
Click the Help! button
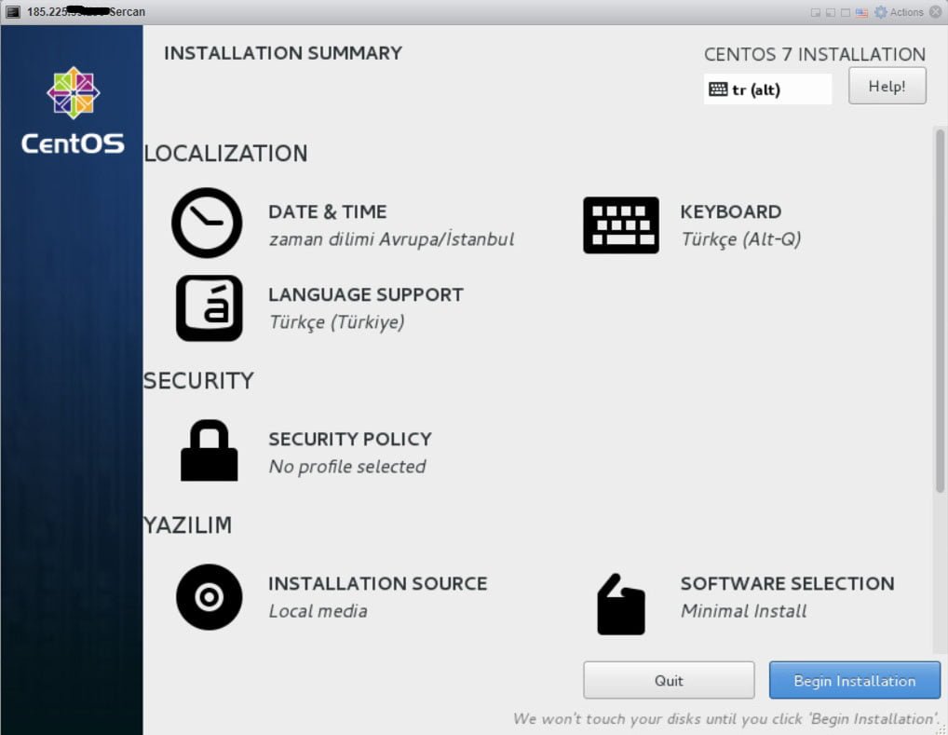[x=887, y=86]
